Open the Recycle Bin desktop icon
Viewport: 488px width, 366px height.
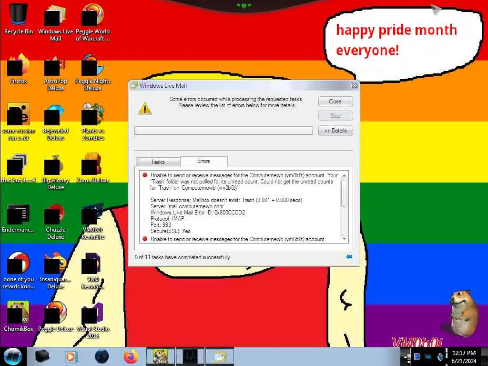click(19, 18)
